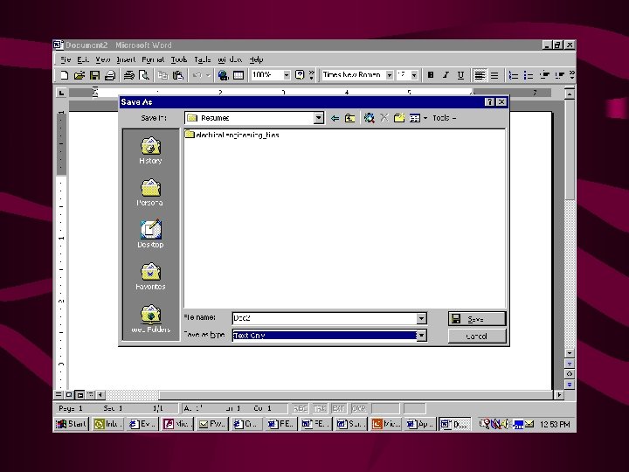629x472 pixels.
Task: Click the Open folder toolbar icon
Action: point(79,75)
